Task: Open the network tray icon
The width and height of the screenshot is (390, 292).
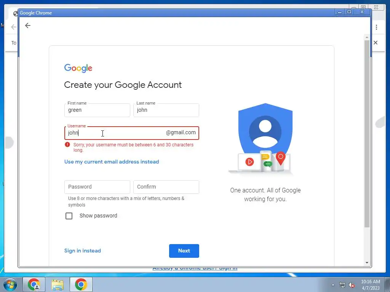Action: pyautogui.click(x=342, y=285)
